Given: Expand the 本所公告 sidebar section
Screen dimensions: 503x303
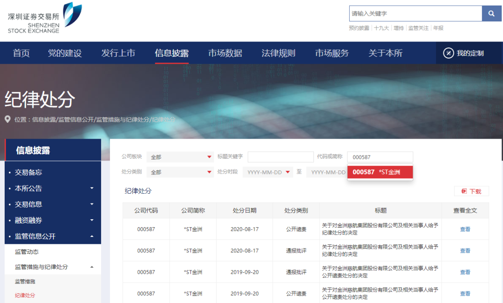Looking at the screenshot, I should 92,189.
